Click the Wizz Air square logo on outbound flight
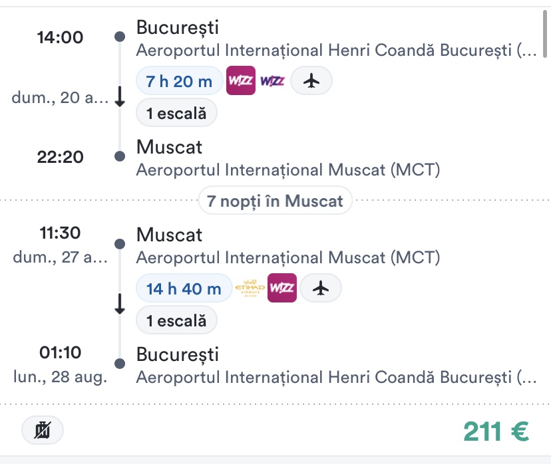This screenshot has width=551, height=464. click(x=241, y=81)
